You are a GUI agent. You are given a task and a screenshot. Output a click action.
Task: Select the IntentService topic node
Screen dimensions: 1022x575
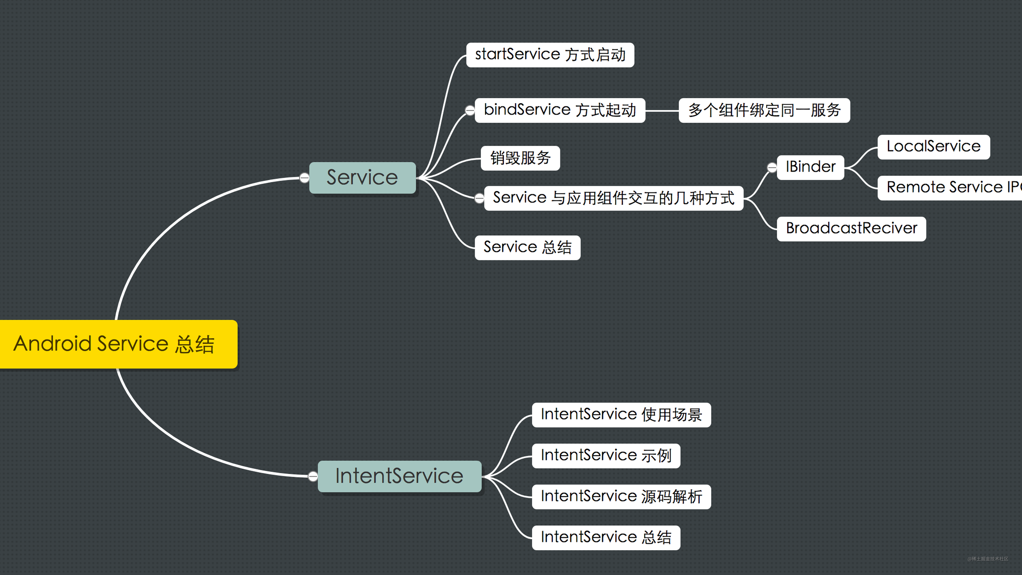click(400, 476)
